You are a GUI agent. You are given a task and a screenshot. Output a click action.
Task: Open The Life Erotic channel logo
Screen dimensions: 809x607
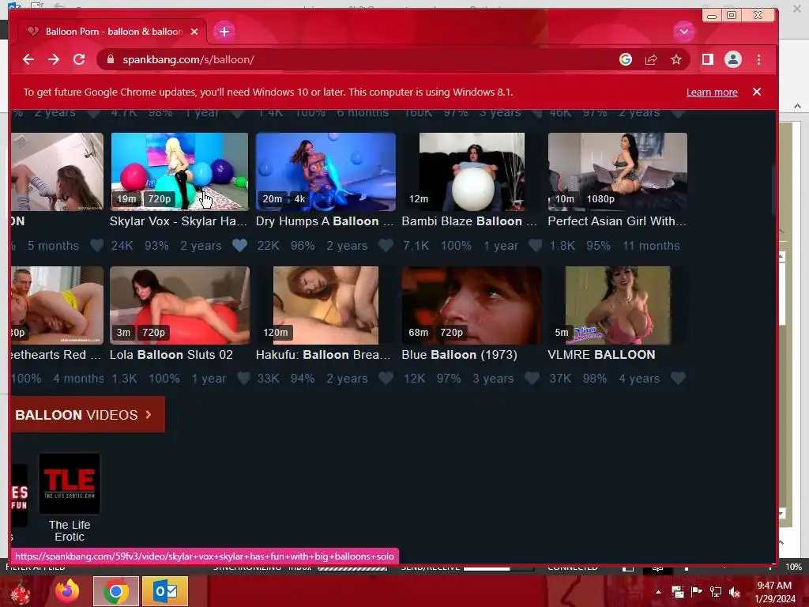pos(70,484)
